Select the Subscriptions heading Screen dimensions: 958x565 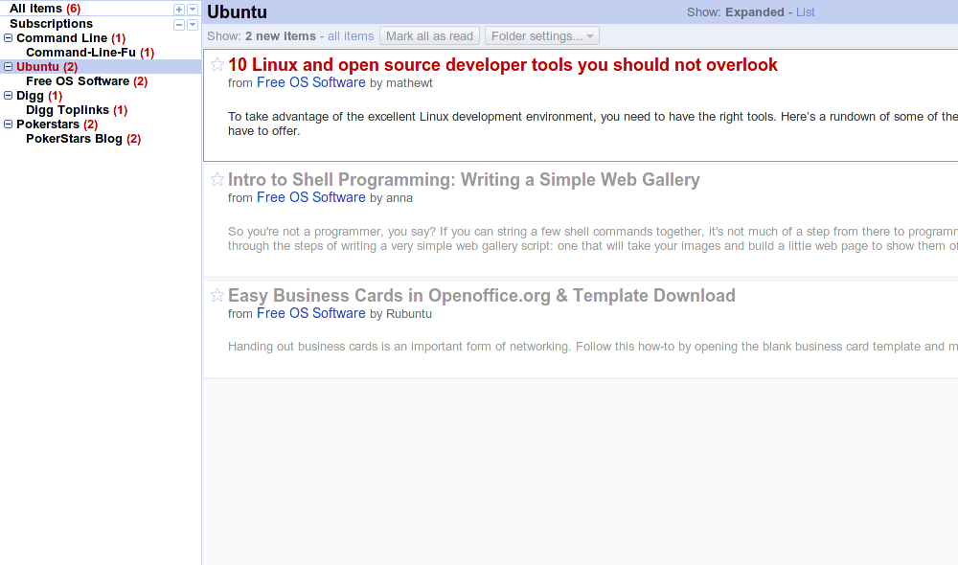click(52, 24)
